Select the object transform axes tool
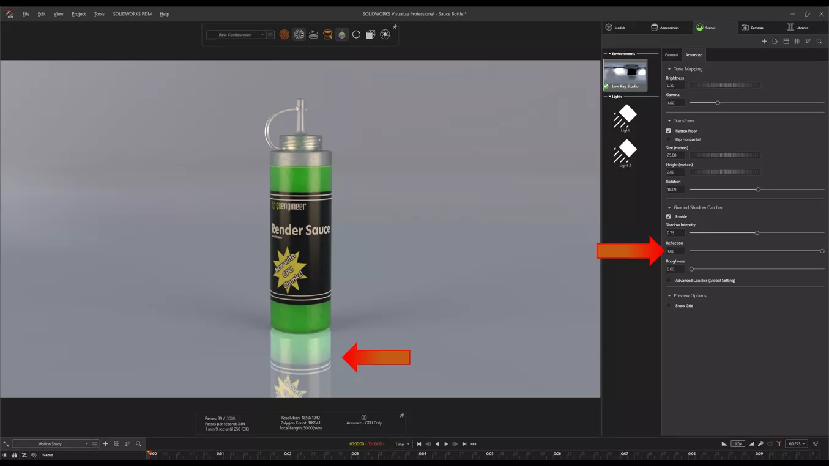Viewport: 829px width, 466px height. coord(342,35)
